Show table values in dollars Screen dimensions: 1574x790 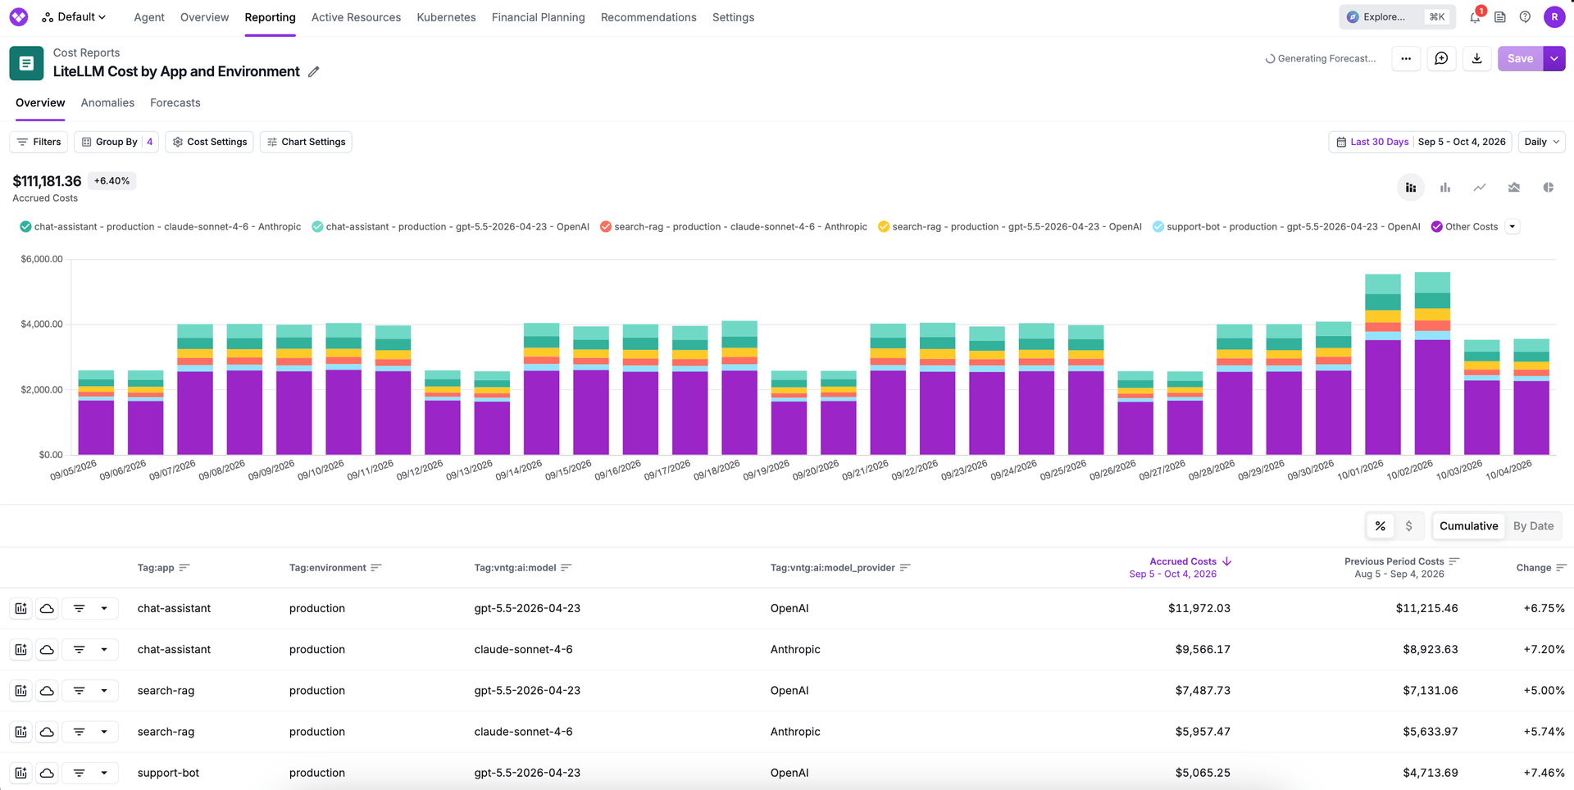coord(1408,526)
